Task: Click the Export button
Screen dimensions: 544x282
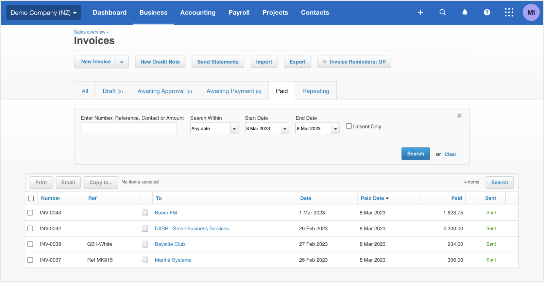Action: click(297, 62)
